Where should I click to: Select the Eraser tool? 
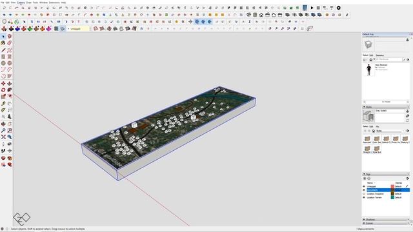tap(10, 43)
